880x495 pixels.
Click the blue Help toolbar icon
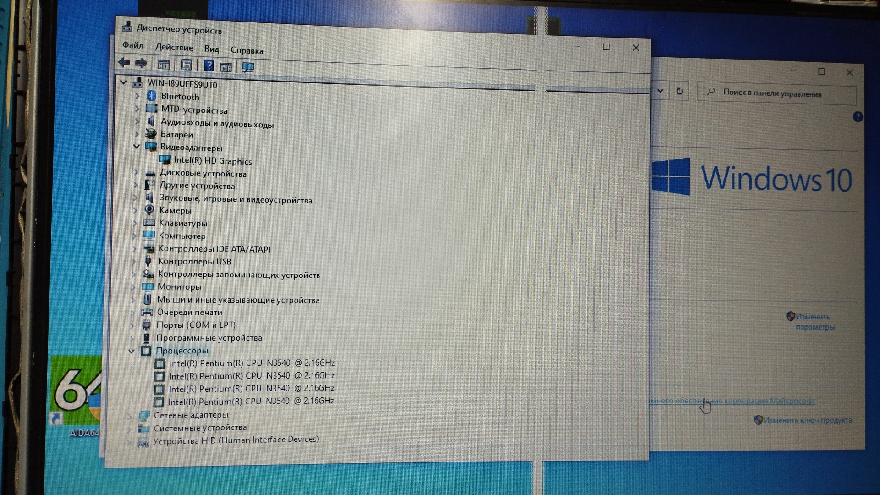click(x=209, y=66)
